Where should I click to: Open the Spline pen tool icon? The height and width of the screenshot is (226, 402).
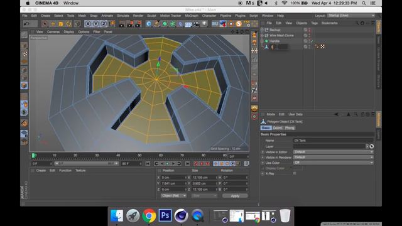(x=156, y=24)
